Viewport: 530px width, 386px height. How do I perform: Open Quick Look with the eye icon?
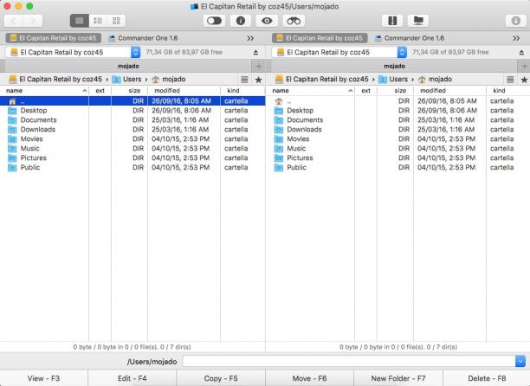pyautogui.click(x=267, y=21)
